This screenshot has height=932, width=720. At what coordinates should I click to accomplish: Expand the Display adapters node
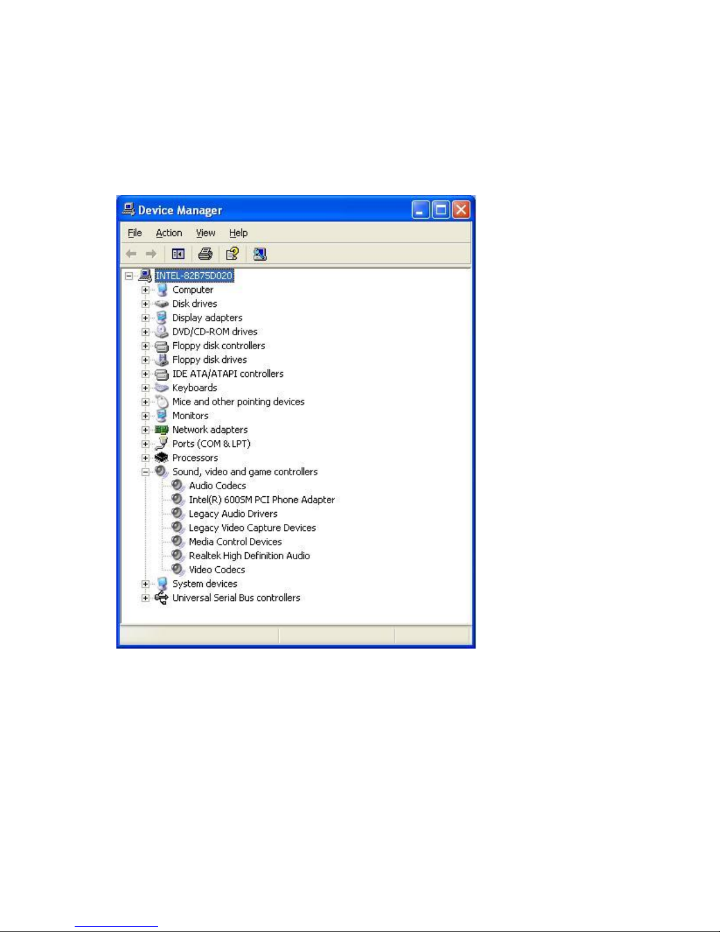coord(145,318)
